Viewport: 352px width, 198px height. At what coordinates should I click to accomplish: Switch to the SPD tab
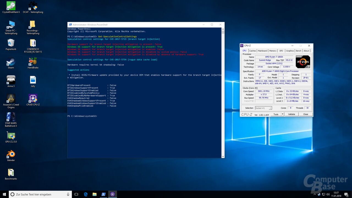pyautogui.click(x=281, y=51)
